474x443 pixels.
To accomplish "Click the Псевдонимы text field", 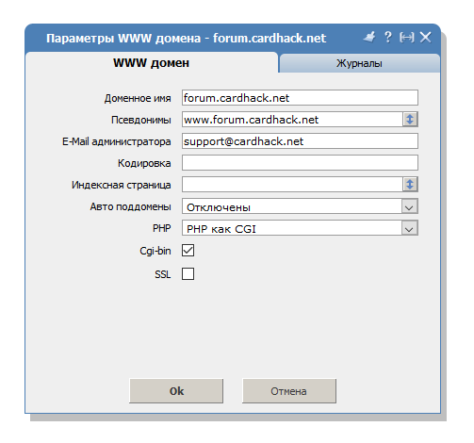I will point(292,120).
